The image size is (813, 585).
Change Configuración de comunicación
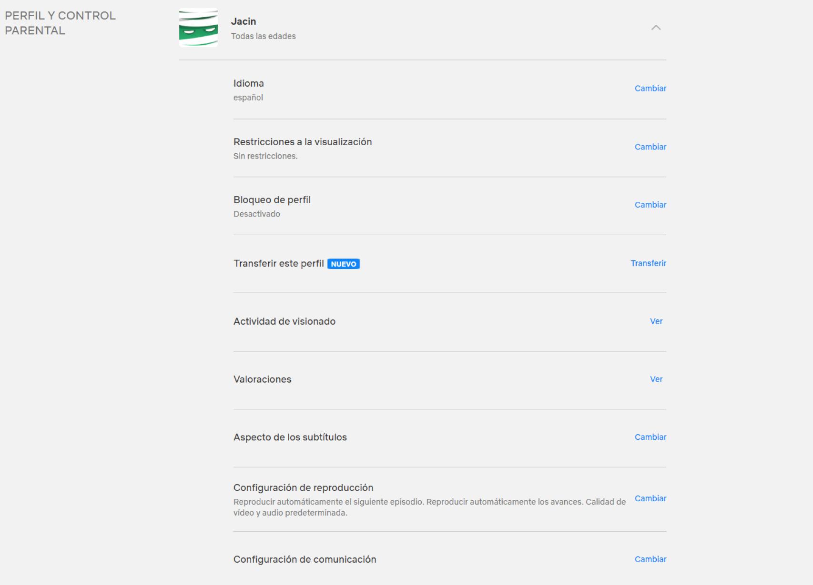tap(650, 560)
